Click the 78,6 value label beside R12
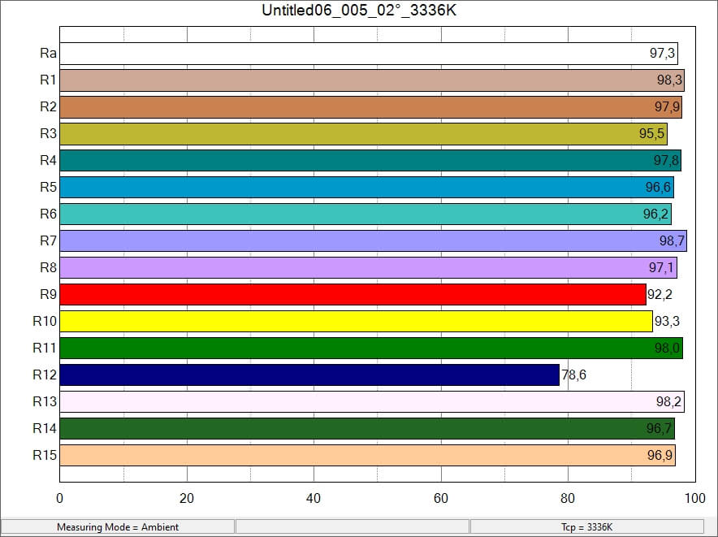The image size is (718, 537). coord(574,375)
